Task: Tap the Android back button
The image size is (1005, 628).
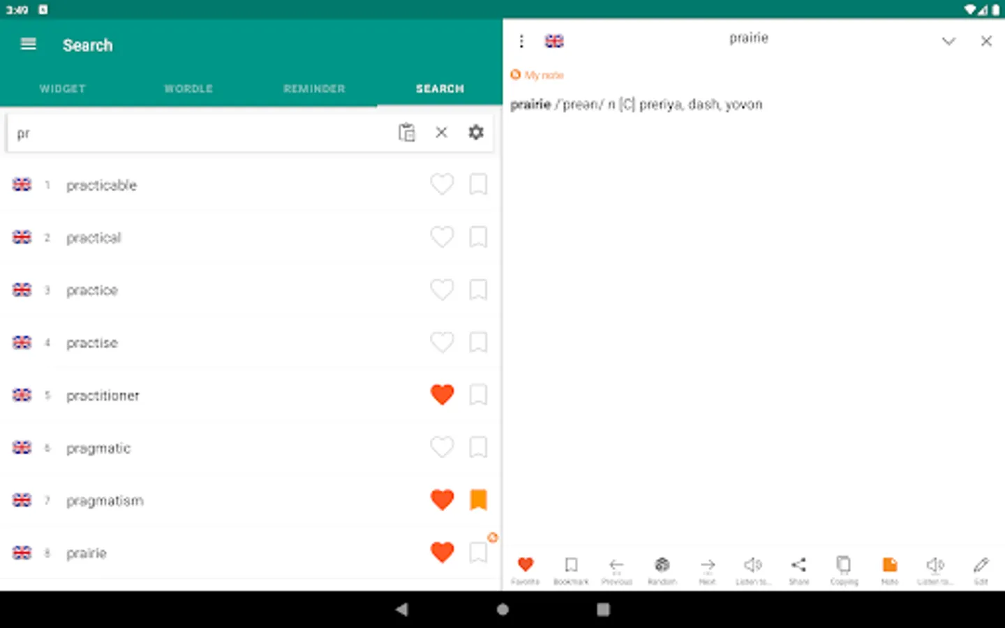Action: pos(401,609)
